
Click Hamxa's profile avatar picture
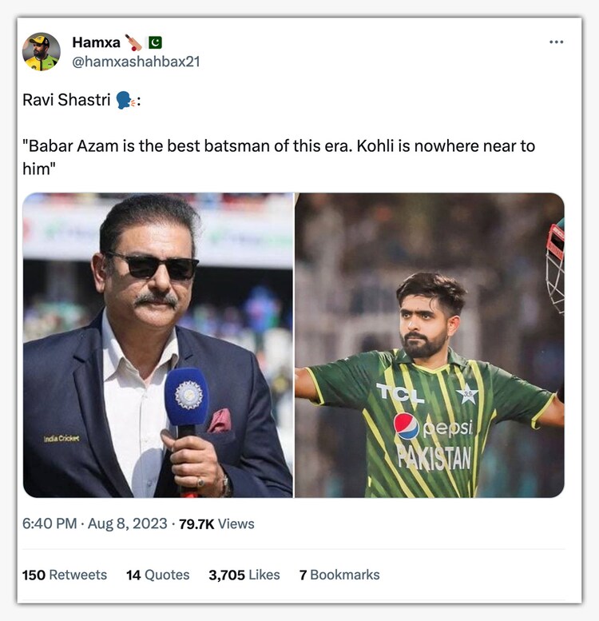42,52
